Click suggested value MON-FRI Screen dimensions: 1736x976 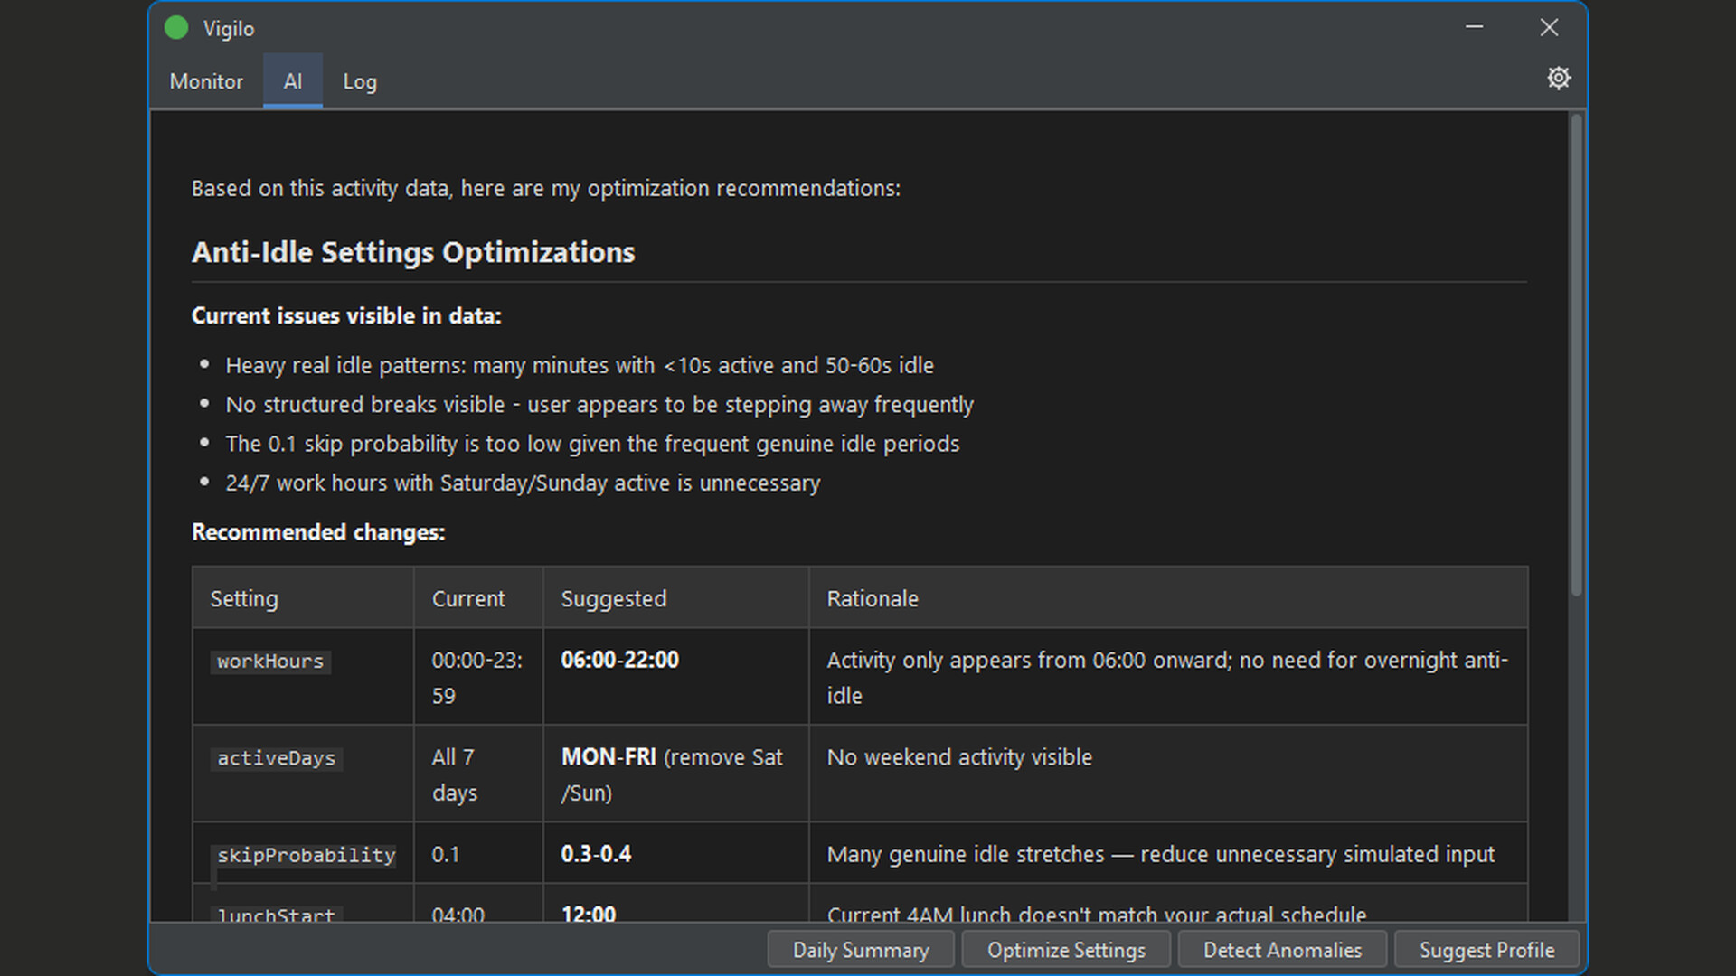point(609,757)
